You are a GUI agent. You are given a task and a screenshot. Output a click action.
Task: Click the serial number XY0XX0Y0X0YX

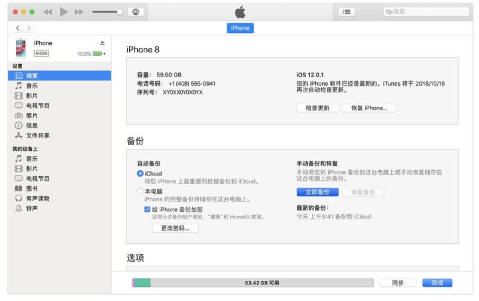(183, 92)
